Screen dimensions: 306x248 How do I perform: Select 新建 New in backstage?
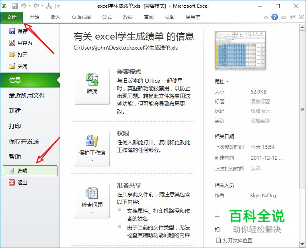[14, 111]
